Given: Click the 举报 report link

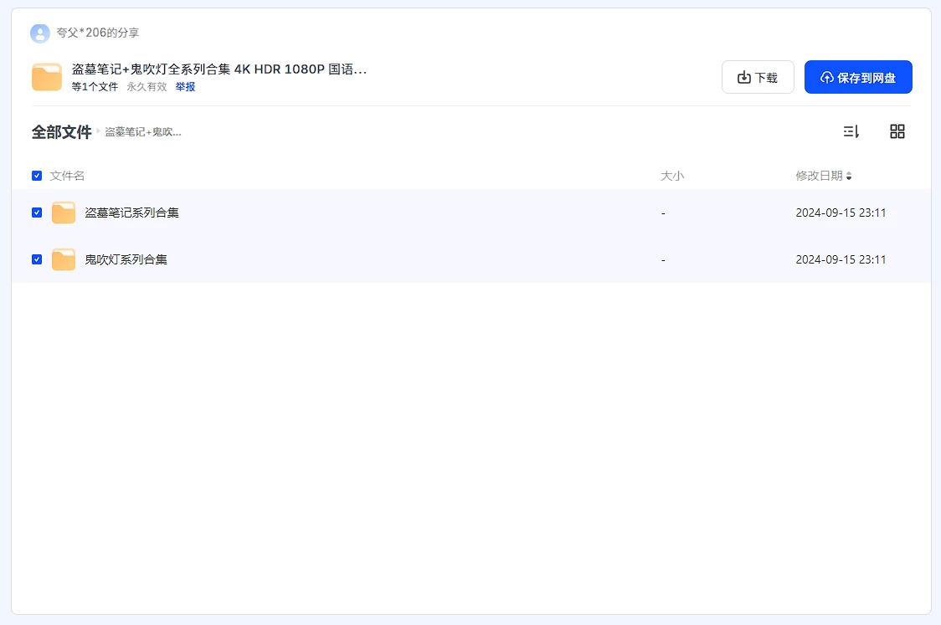Looking at the screenshot, I should [185, 87].
